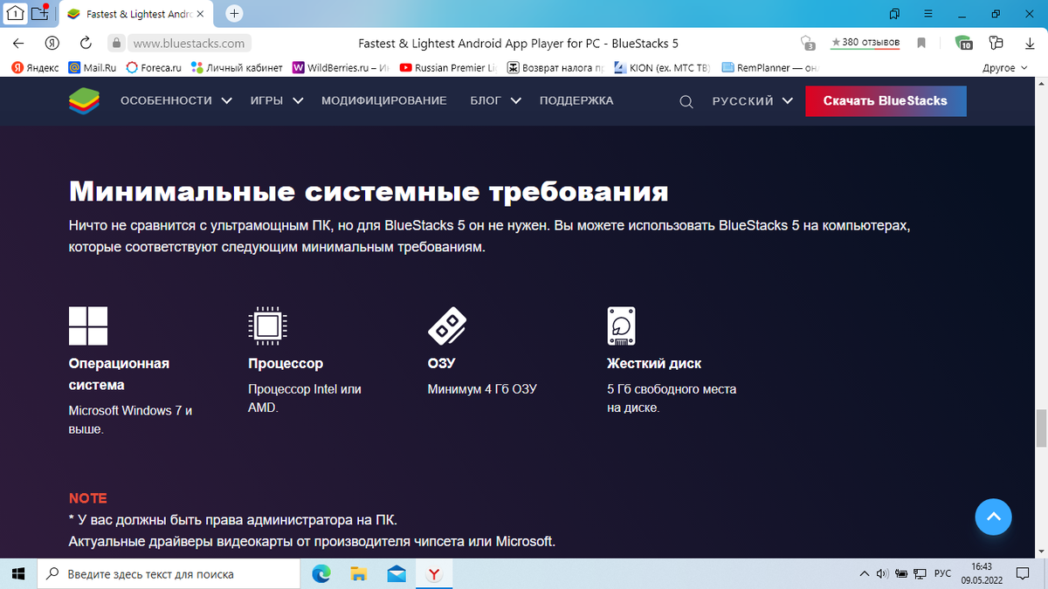
Task: Click the Минимум 4 Гб ОЗУ text
Action: [482, 389]
